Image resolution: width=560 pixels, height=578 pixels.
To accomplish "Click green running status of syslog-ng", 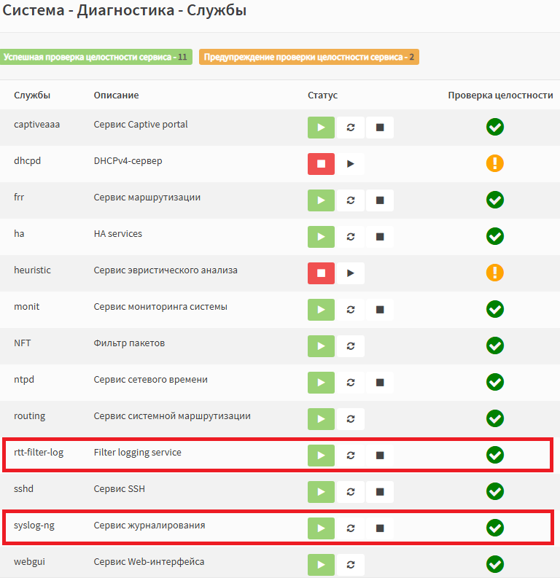I will coord(321,528).
